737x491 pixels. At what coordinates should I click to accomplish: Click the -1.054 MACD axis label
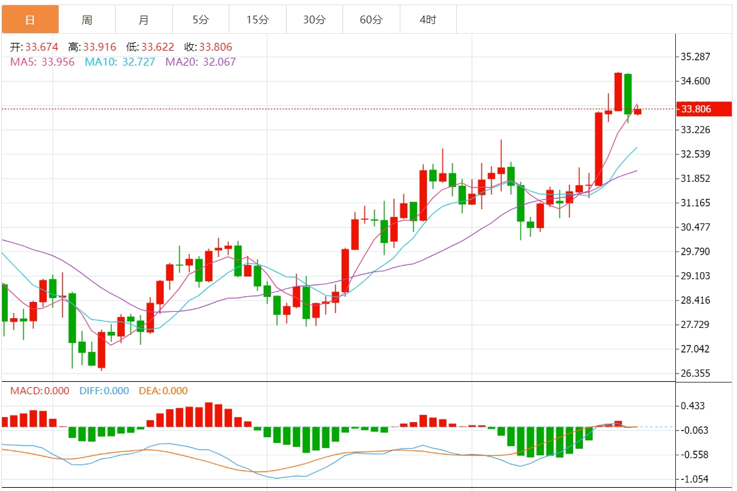(694, 479)
